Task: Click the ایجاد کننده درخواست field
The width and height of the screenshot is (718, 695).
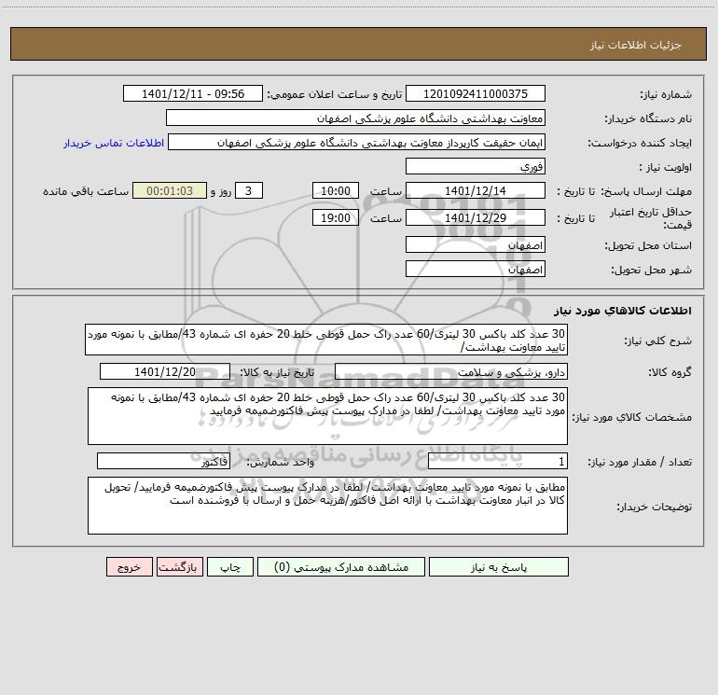Action: pyautogui.click(x=357, y=143)
